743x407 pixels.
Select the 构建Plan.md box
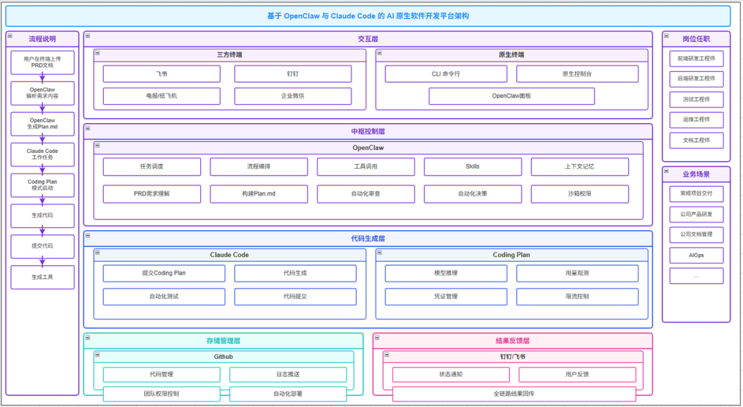(x=259, y=194)
